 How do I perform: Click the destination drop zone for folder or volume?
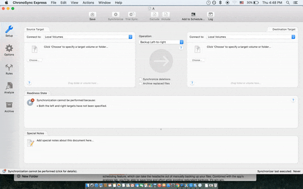pyautogui.click(x=246, y=83)
